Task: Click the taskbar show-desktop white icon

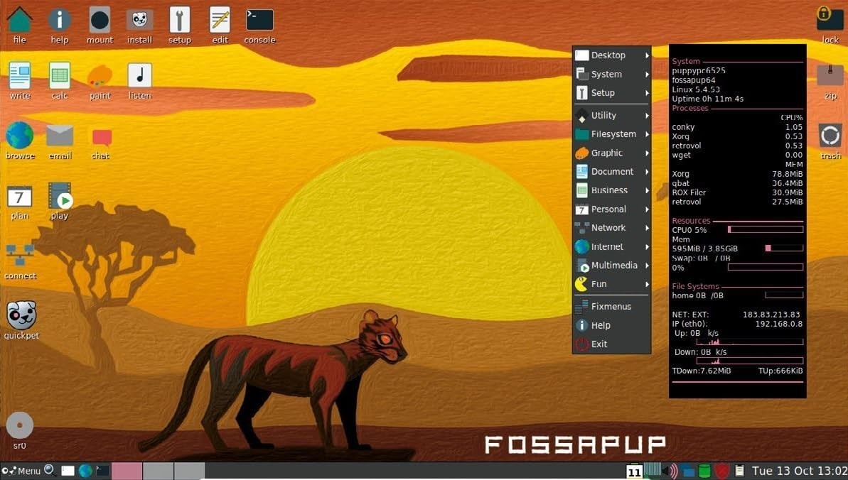Action: tap(68, 471)
